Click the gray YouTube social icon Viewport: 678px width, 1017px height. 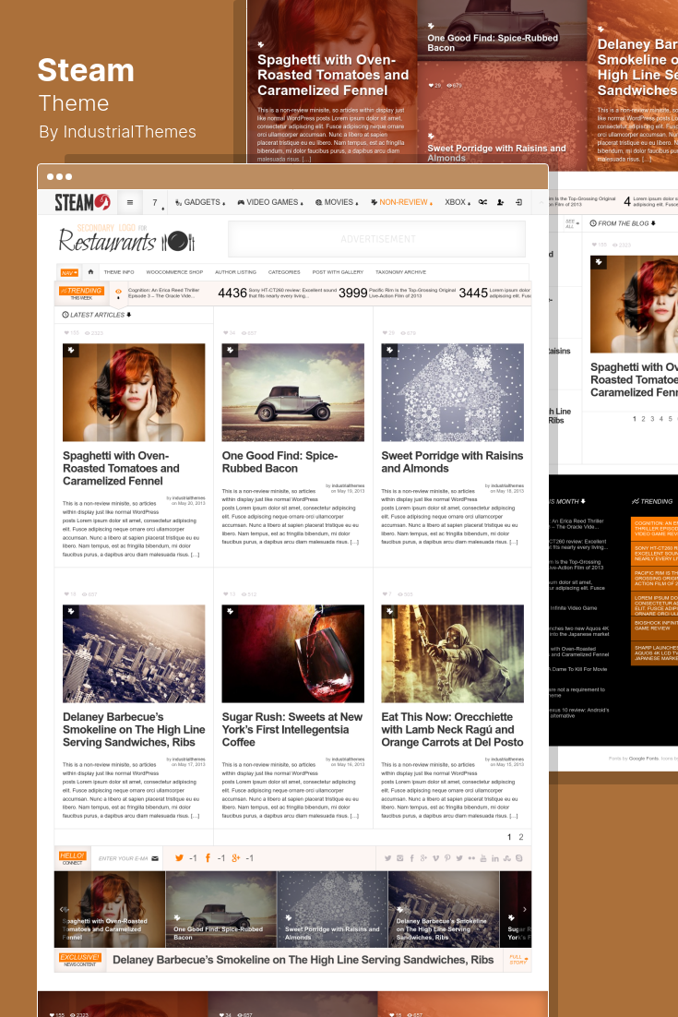482,858
